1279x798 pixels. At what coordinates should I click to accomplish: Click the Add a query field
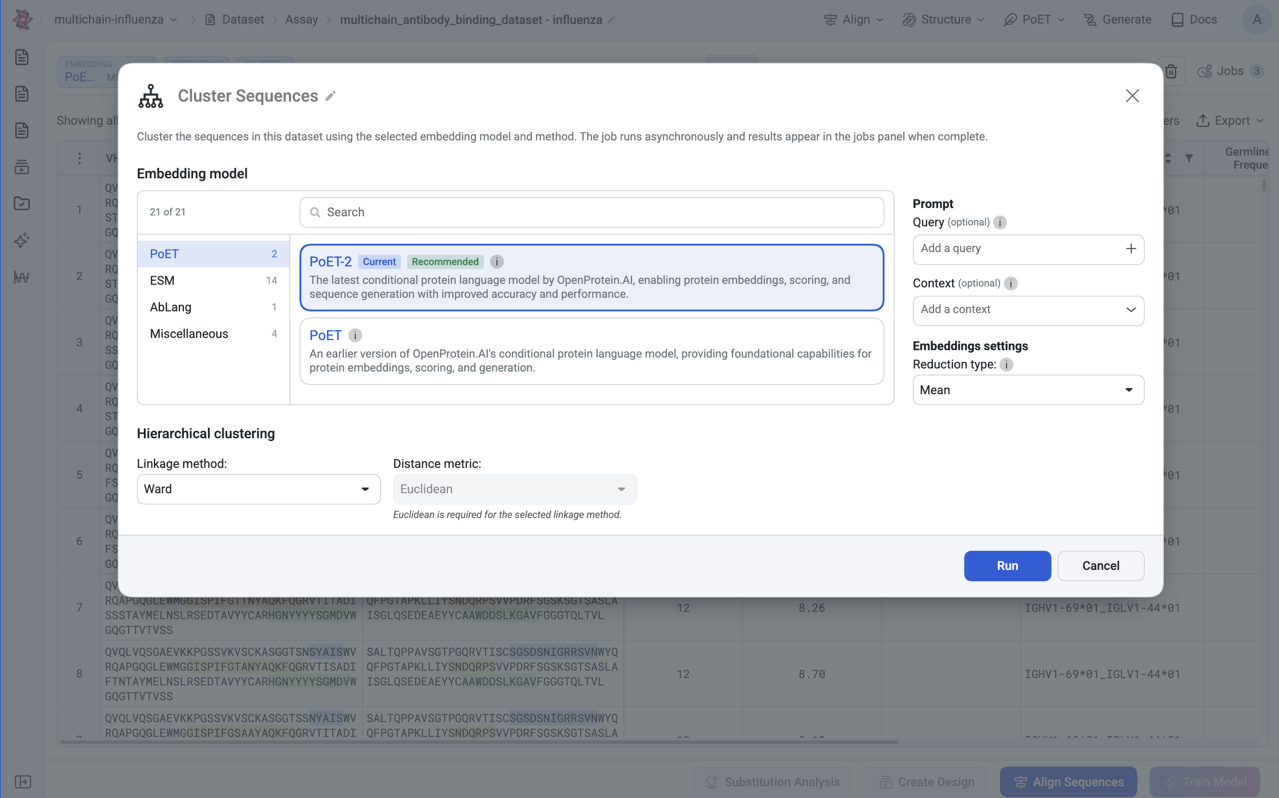[1028, 249]
